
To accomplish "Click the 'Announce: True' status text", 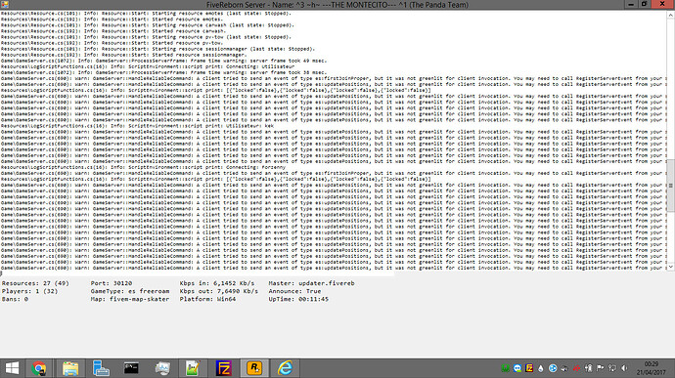I will coord(294,291).
